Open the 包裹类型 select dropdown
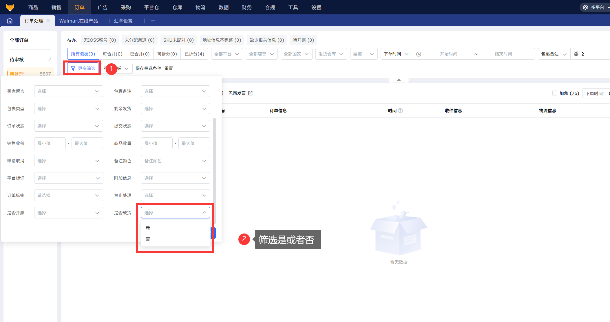The image size is (610, 322). point(69,108)
